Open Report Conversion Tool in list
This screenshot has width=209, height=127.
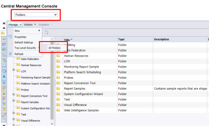point(80,83)
